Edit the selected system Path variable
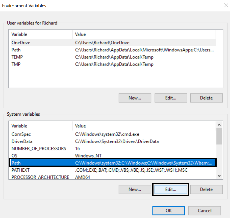 click(x=171, y=190)
